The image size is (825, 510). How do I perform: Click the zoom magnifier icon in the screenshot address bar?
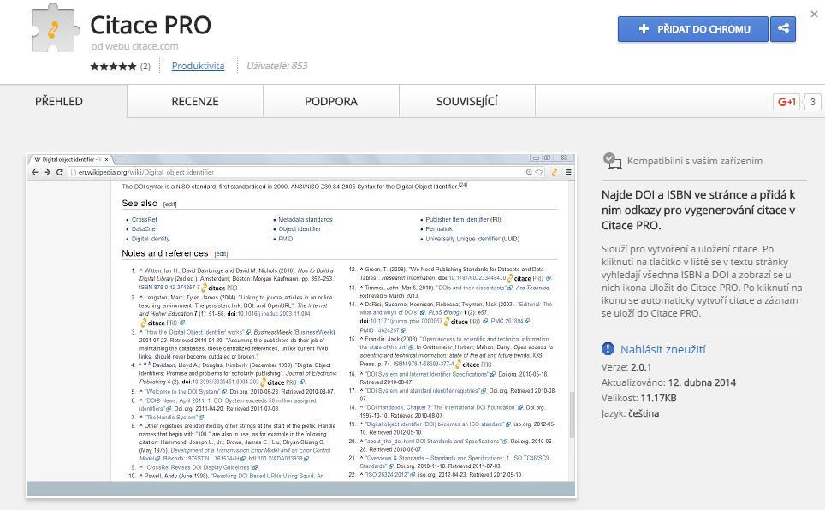click(x=529, y=172)
